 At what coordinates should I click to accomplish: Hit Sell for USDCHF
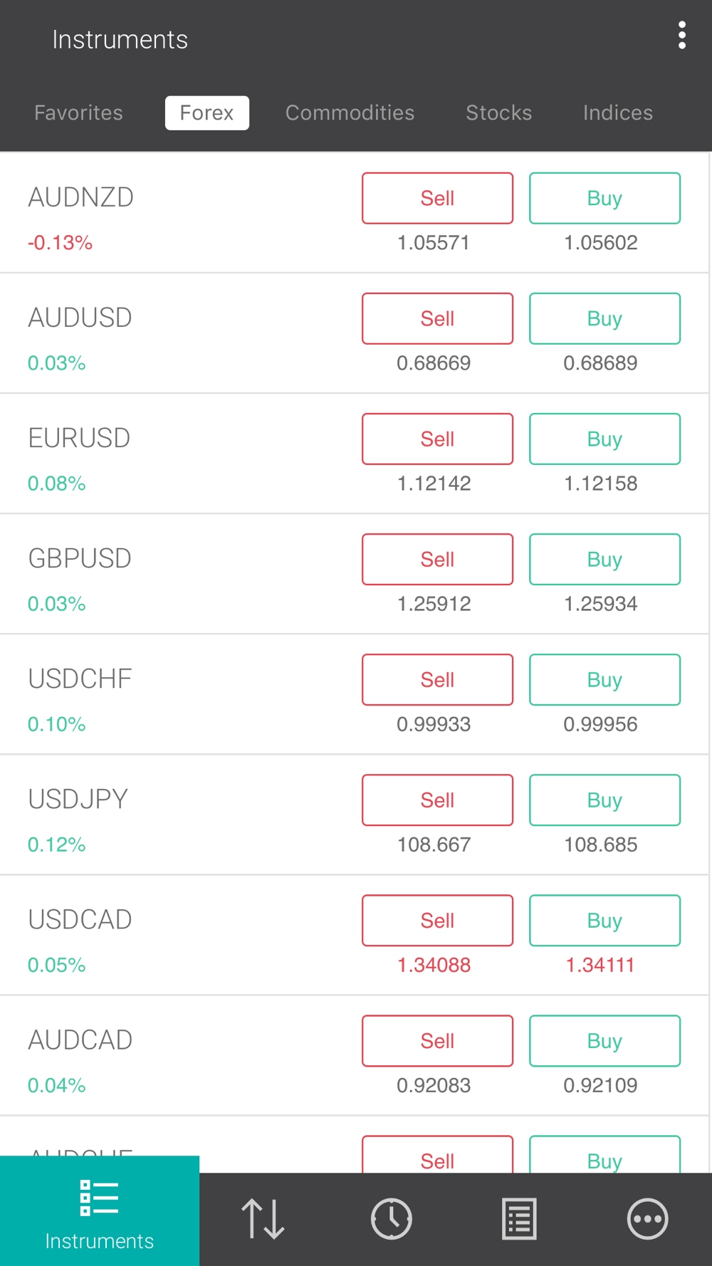(x=437, y=679)
